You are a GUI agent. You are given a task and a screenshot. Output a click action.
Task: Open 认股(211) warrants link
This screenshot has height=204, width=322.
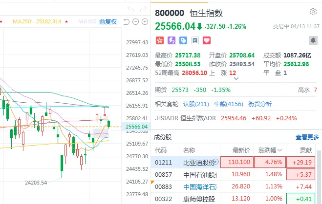coord(196,104)
